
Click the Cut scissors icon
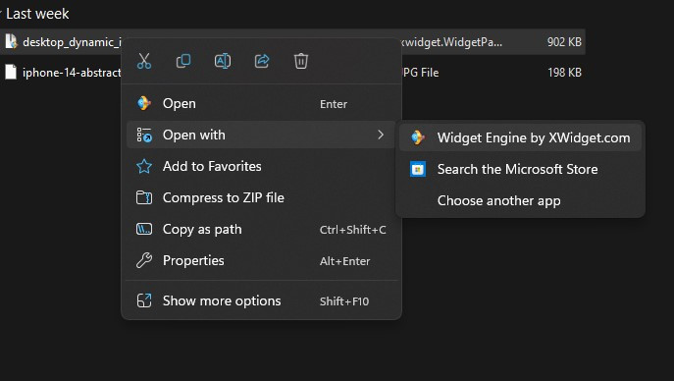144,61
